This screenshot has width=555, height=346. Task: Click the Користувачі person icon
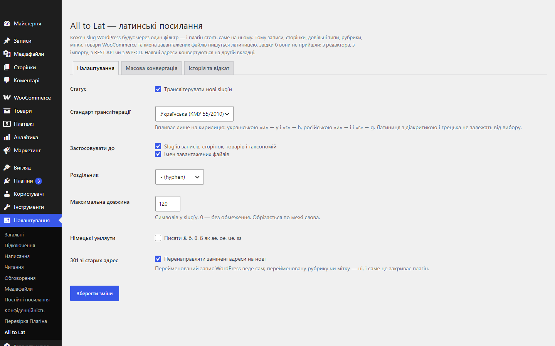click(x=7, y=194)
